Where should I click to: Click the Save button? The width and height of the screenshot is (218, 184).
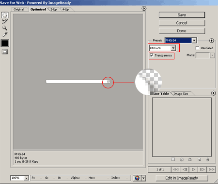(182, 15)
